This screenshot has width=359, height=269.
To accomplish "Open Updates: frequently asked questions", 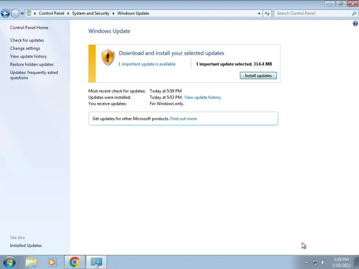I will click(34, 75).
